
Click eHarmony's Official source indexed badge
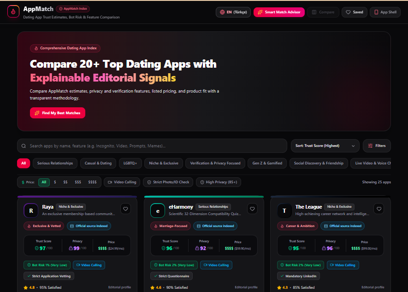pos(215,226)
